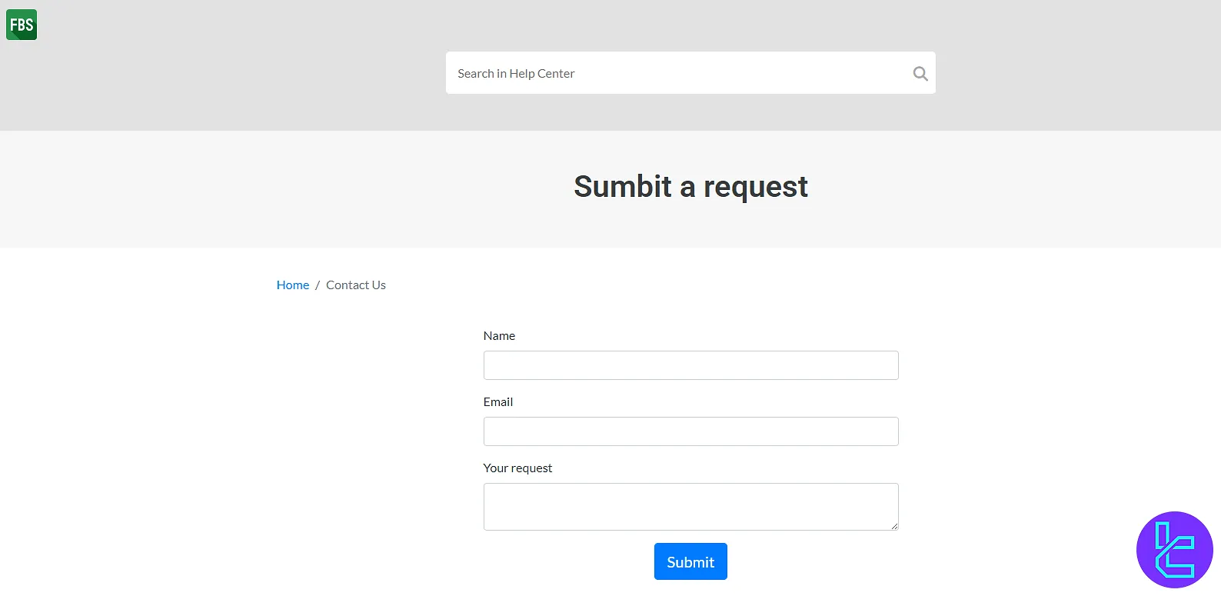Submit the request form
The width and height of the screenshot is (1221, 596).
tap(690, 561)
